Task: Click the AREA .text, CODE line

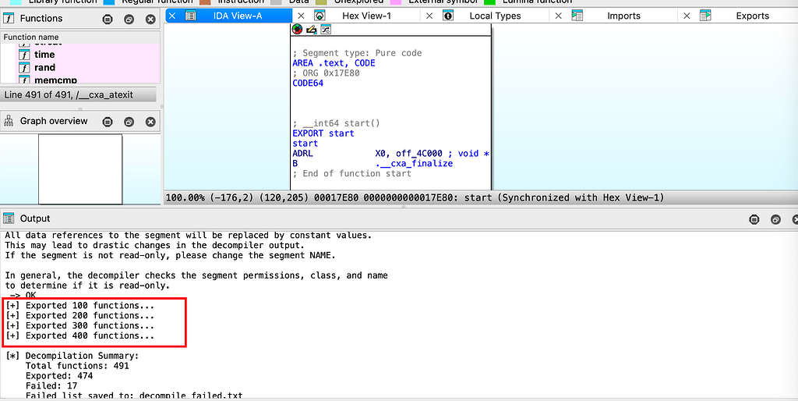Action: pos(334,63)
